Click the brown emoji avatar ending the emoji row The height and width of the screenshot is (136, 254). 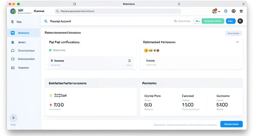click(x=158, y=50)
